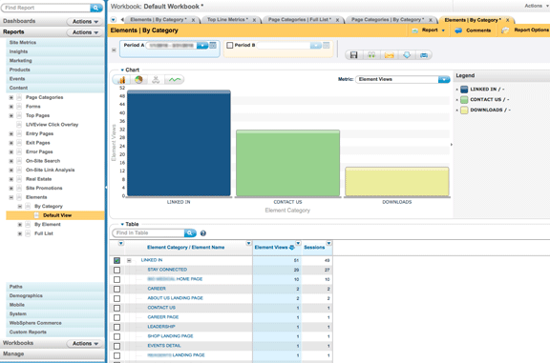Click the table help question mark icon

[203, 233]
